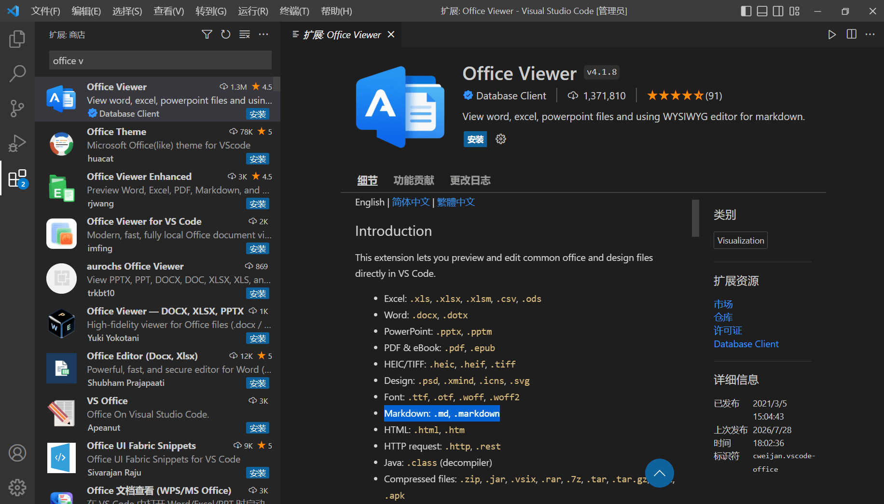Image resolution: width=884 pixels, height=504 pixels.
Task: Click the VS Code logo icon
Action: tap(13, 11)
